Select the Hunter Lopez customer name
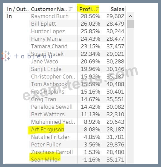The width and height of the screenshot is (161, 167). 48,31
